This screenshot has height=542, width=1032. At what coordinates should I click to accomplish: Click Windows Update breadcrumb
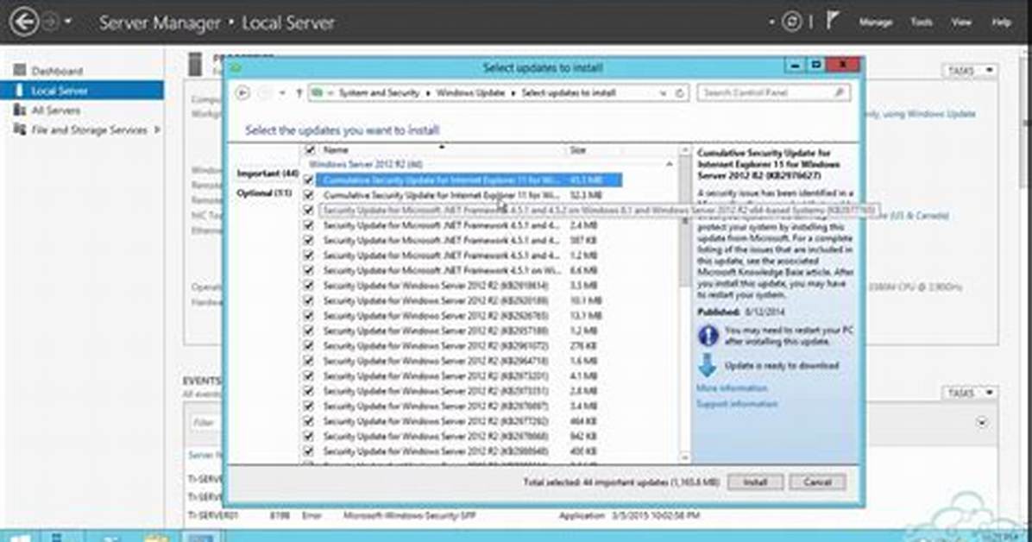(470, 93)
